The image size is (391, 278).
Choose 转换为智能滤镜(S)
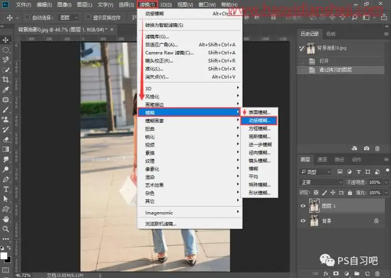(190, 25)
